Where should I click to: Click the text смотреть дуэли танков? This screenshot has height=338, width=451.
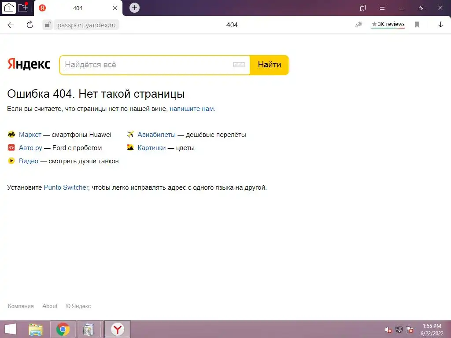tap(83, 161)
